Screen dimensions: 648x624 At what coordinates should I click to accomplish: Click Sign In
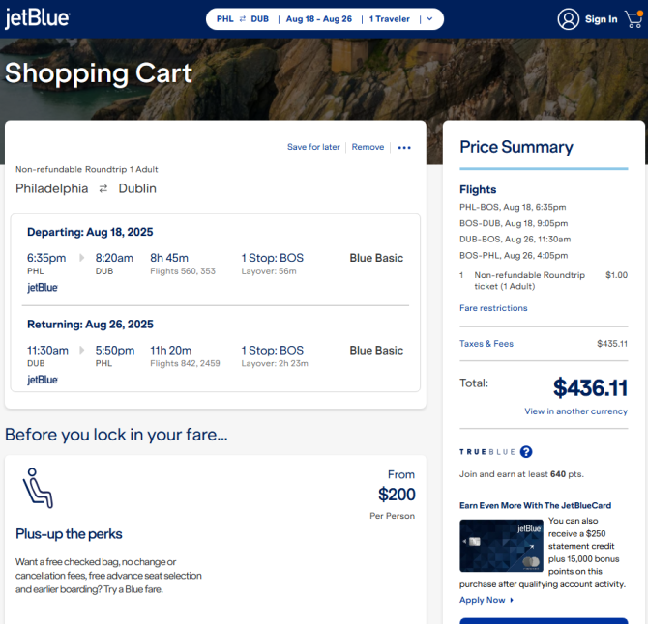601,19
